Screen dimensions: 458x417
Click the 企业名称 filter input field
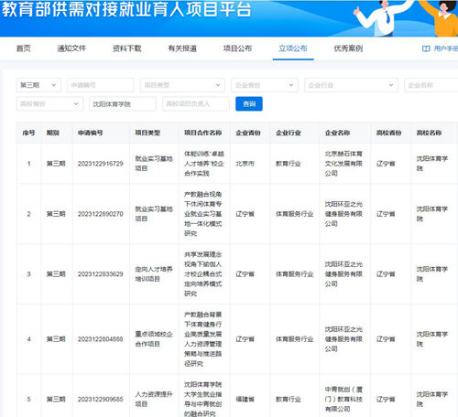coord(431,85)
